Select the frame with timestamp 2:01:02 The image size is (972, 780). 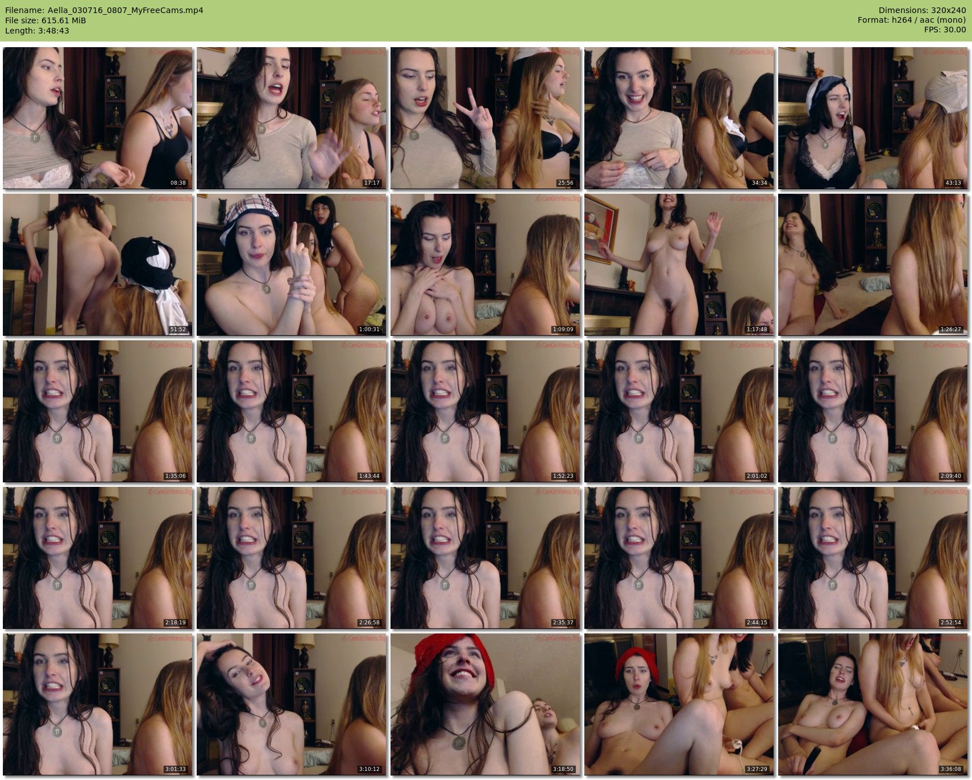click(679, 411)
